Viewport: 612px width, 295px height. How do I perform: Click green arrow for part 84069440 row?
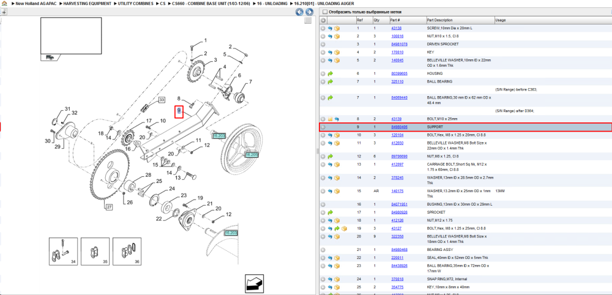pos(330,97)
